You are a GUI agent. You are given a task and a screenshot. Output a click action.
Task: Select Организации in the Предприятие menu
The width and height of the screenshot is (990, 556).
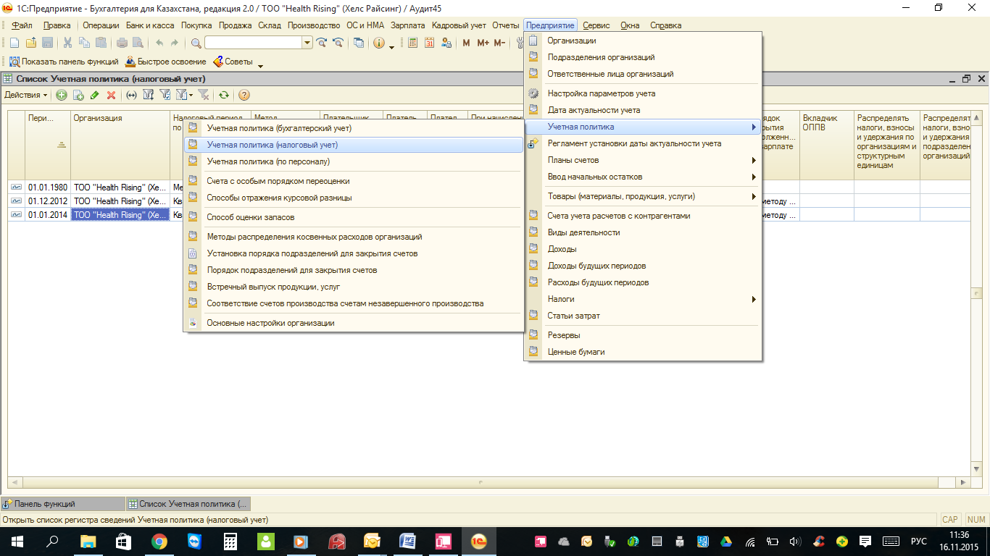(643, 41)
